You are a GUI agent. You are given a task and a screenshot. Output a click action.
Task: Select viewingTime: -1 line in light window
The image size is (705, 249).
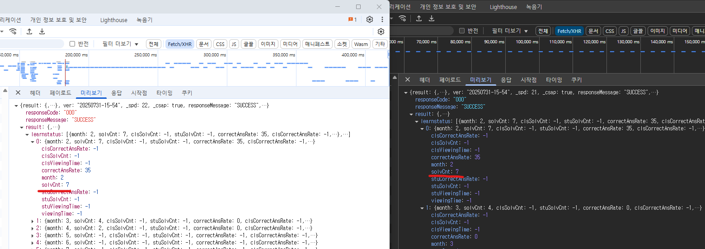[x=62, y=214]
